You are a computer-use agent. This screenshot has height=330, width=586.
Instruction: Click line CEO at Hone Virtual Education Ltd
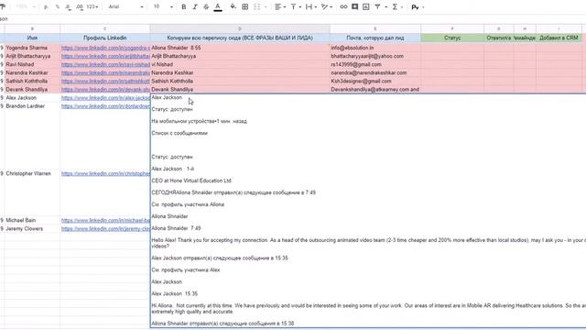click(x=191, y=181)
